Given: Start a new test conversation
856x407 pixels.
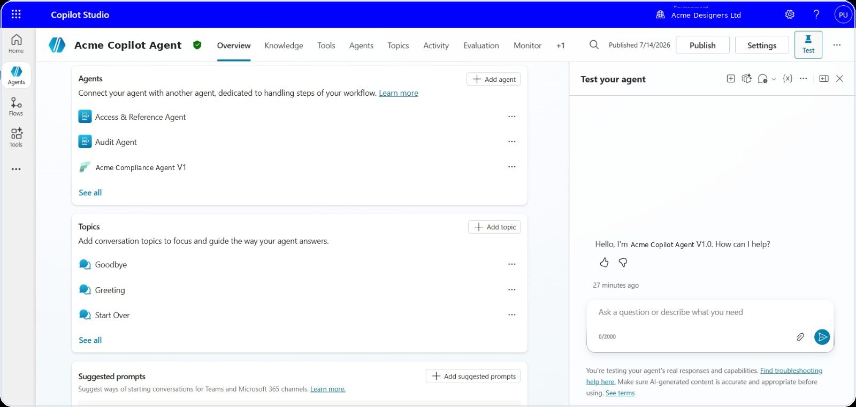Looking at the screenshot, I should click(x=731, y=79).
